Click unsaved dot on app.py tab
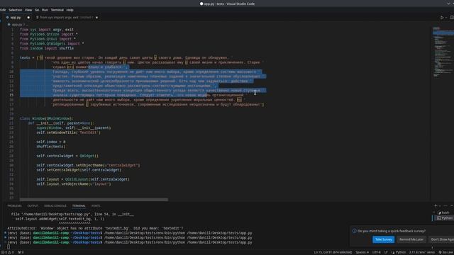The height and width of the screenshot is (255, 454). point(28,17)
